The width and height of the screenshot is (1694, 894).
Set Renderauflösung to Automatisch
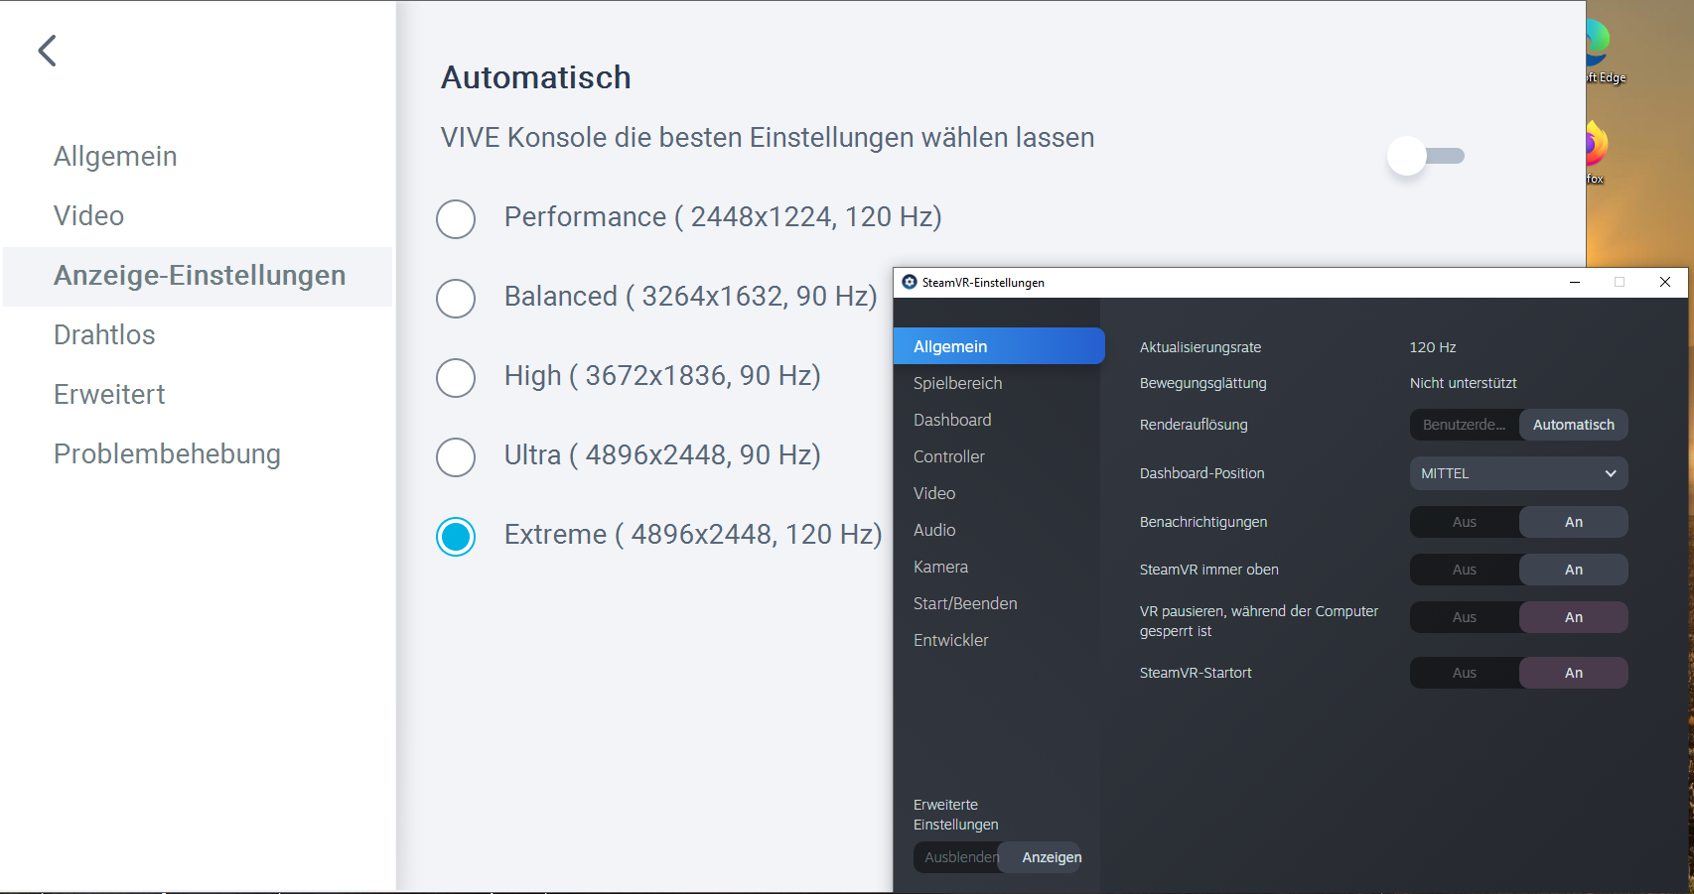pyautogui.click(x=1574, y=425)
